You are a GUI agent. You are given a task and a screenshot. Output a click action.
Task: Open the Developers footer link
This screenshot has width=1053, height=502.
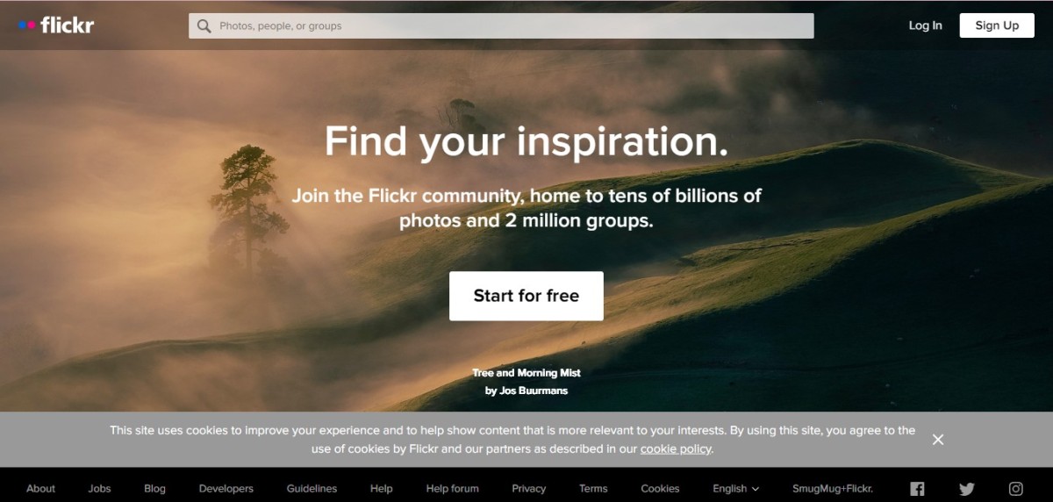tap(226, 489)
